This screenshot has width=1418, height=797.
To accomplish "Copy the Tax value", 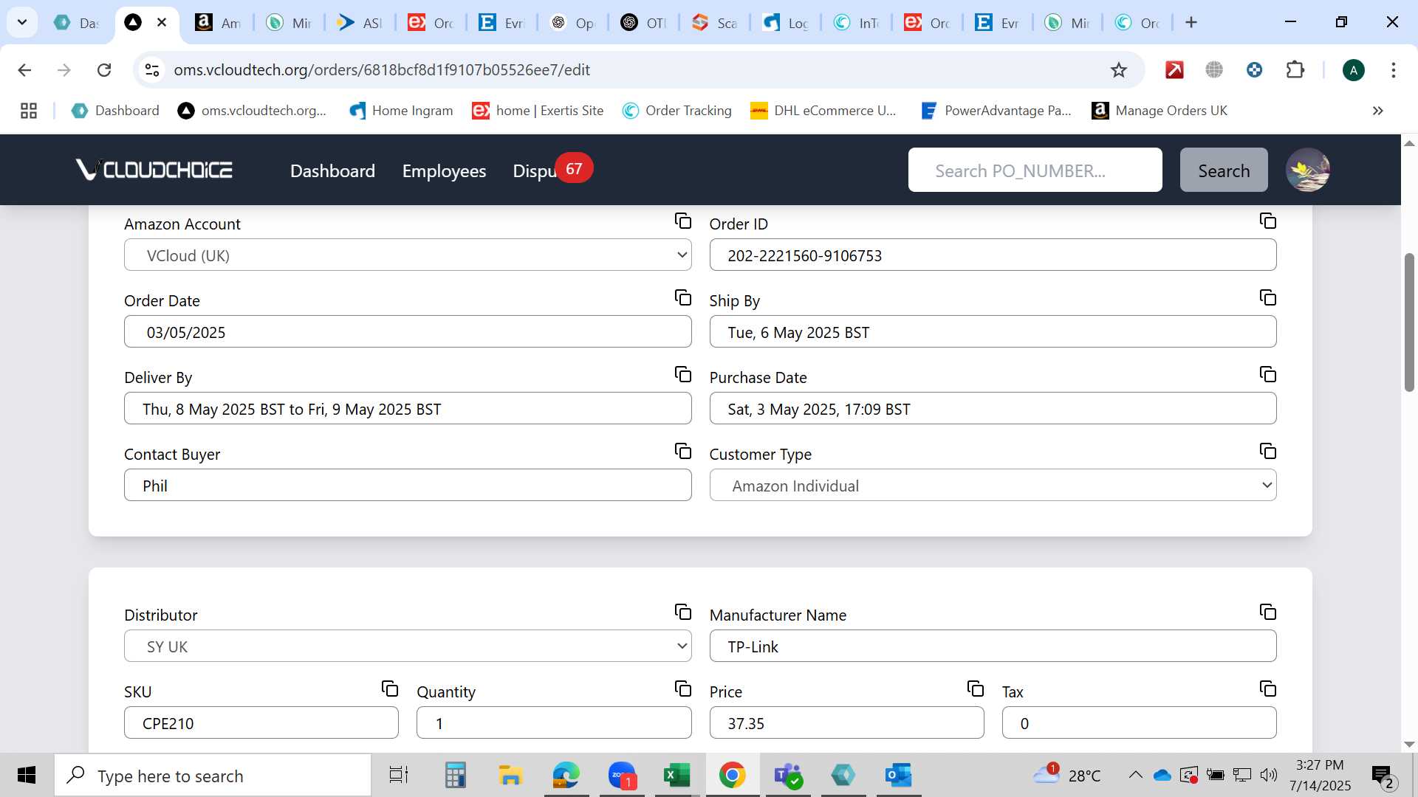I will click(1268, 689).
